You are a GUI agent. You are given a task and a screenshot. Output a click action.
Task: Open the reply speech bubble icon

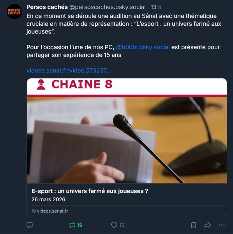click(30, 225)
